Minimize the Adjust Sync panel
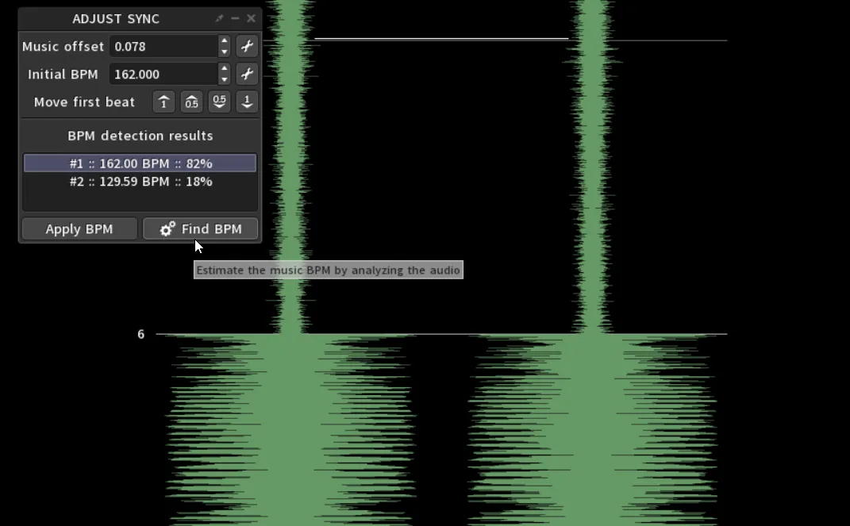 (236, 18)
